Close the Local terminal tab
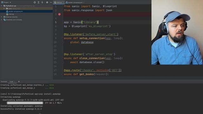203x114 pixels. click(x=15, y=82)
